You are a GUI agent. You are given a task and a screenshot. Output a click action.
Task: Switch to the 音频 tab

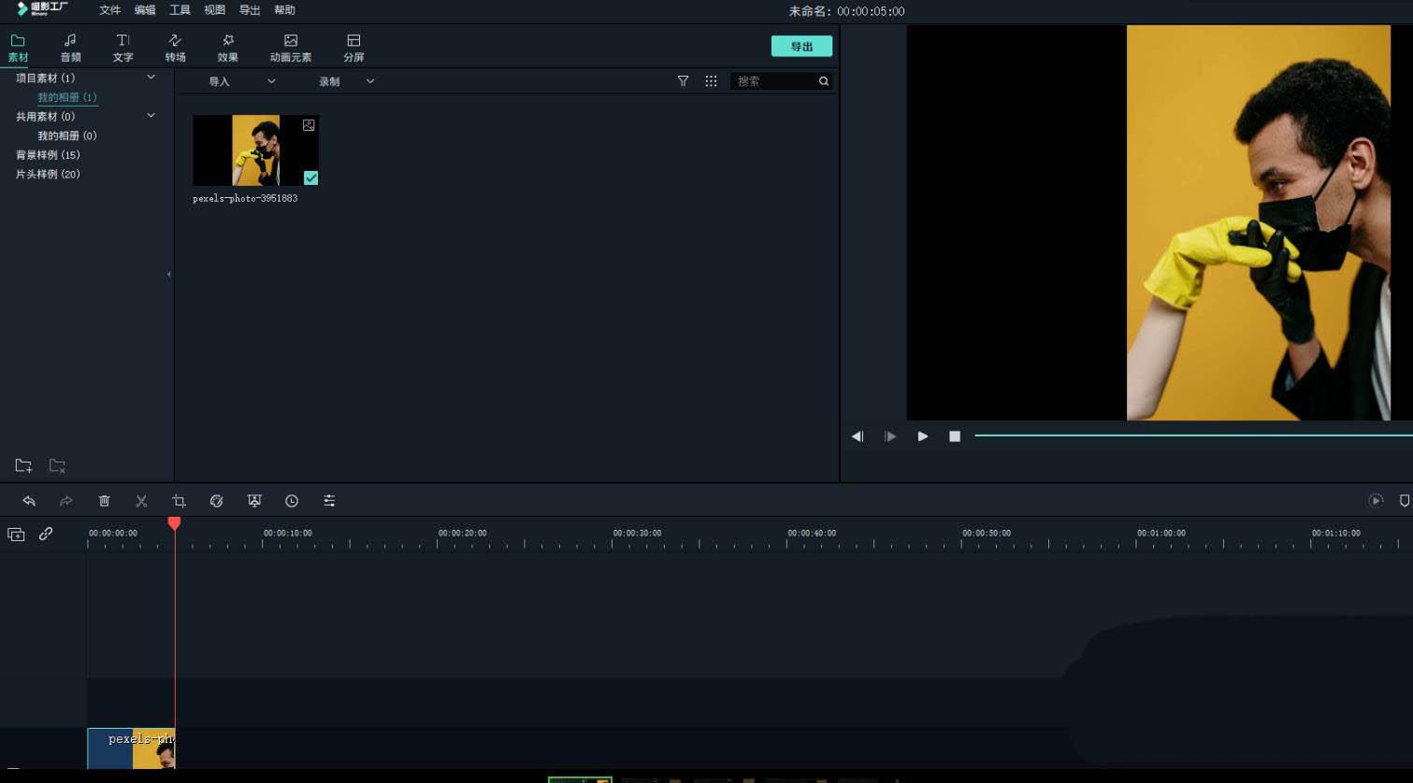pos(70,48)
